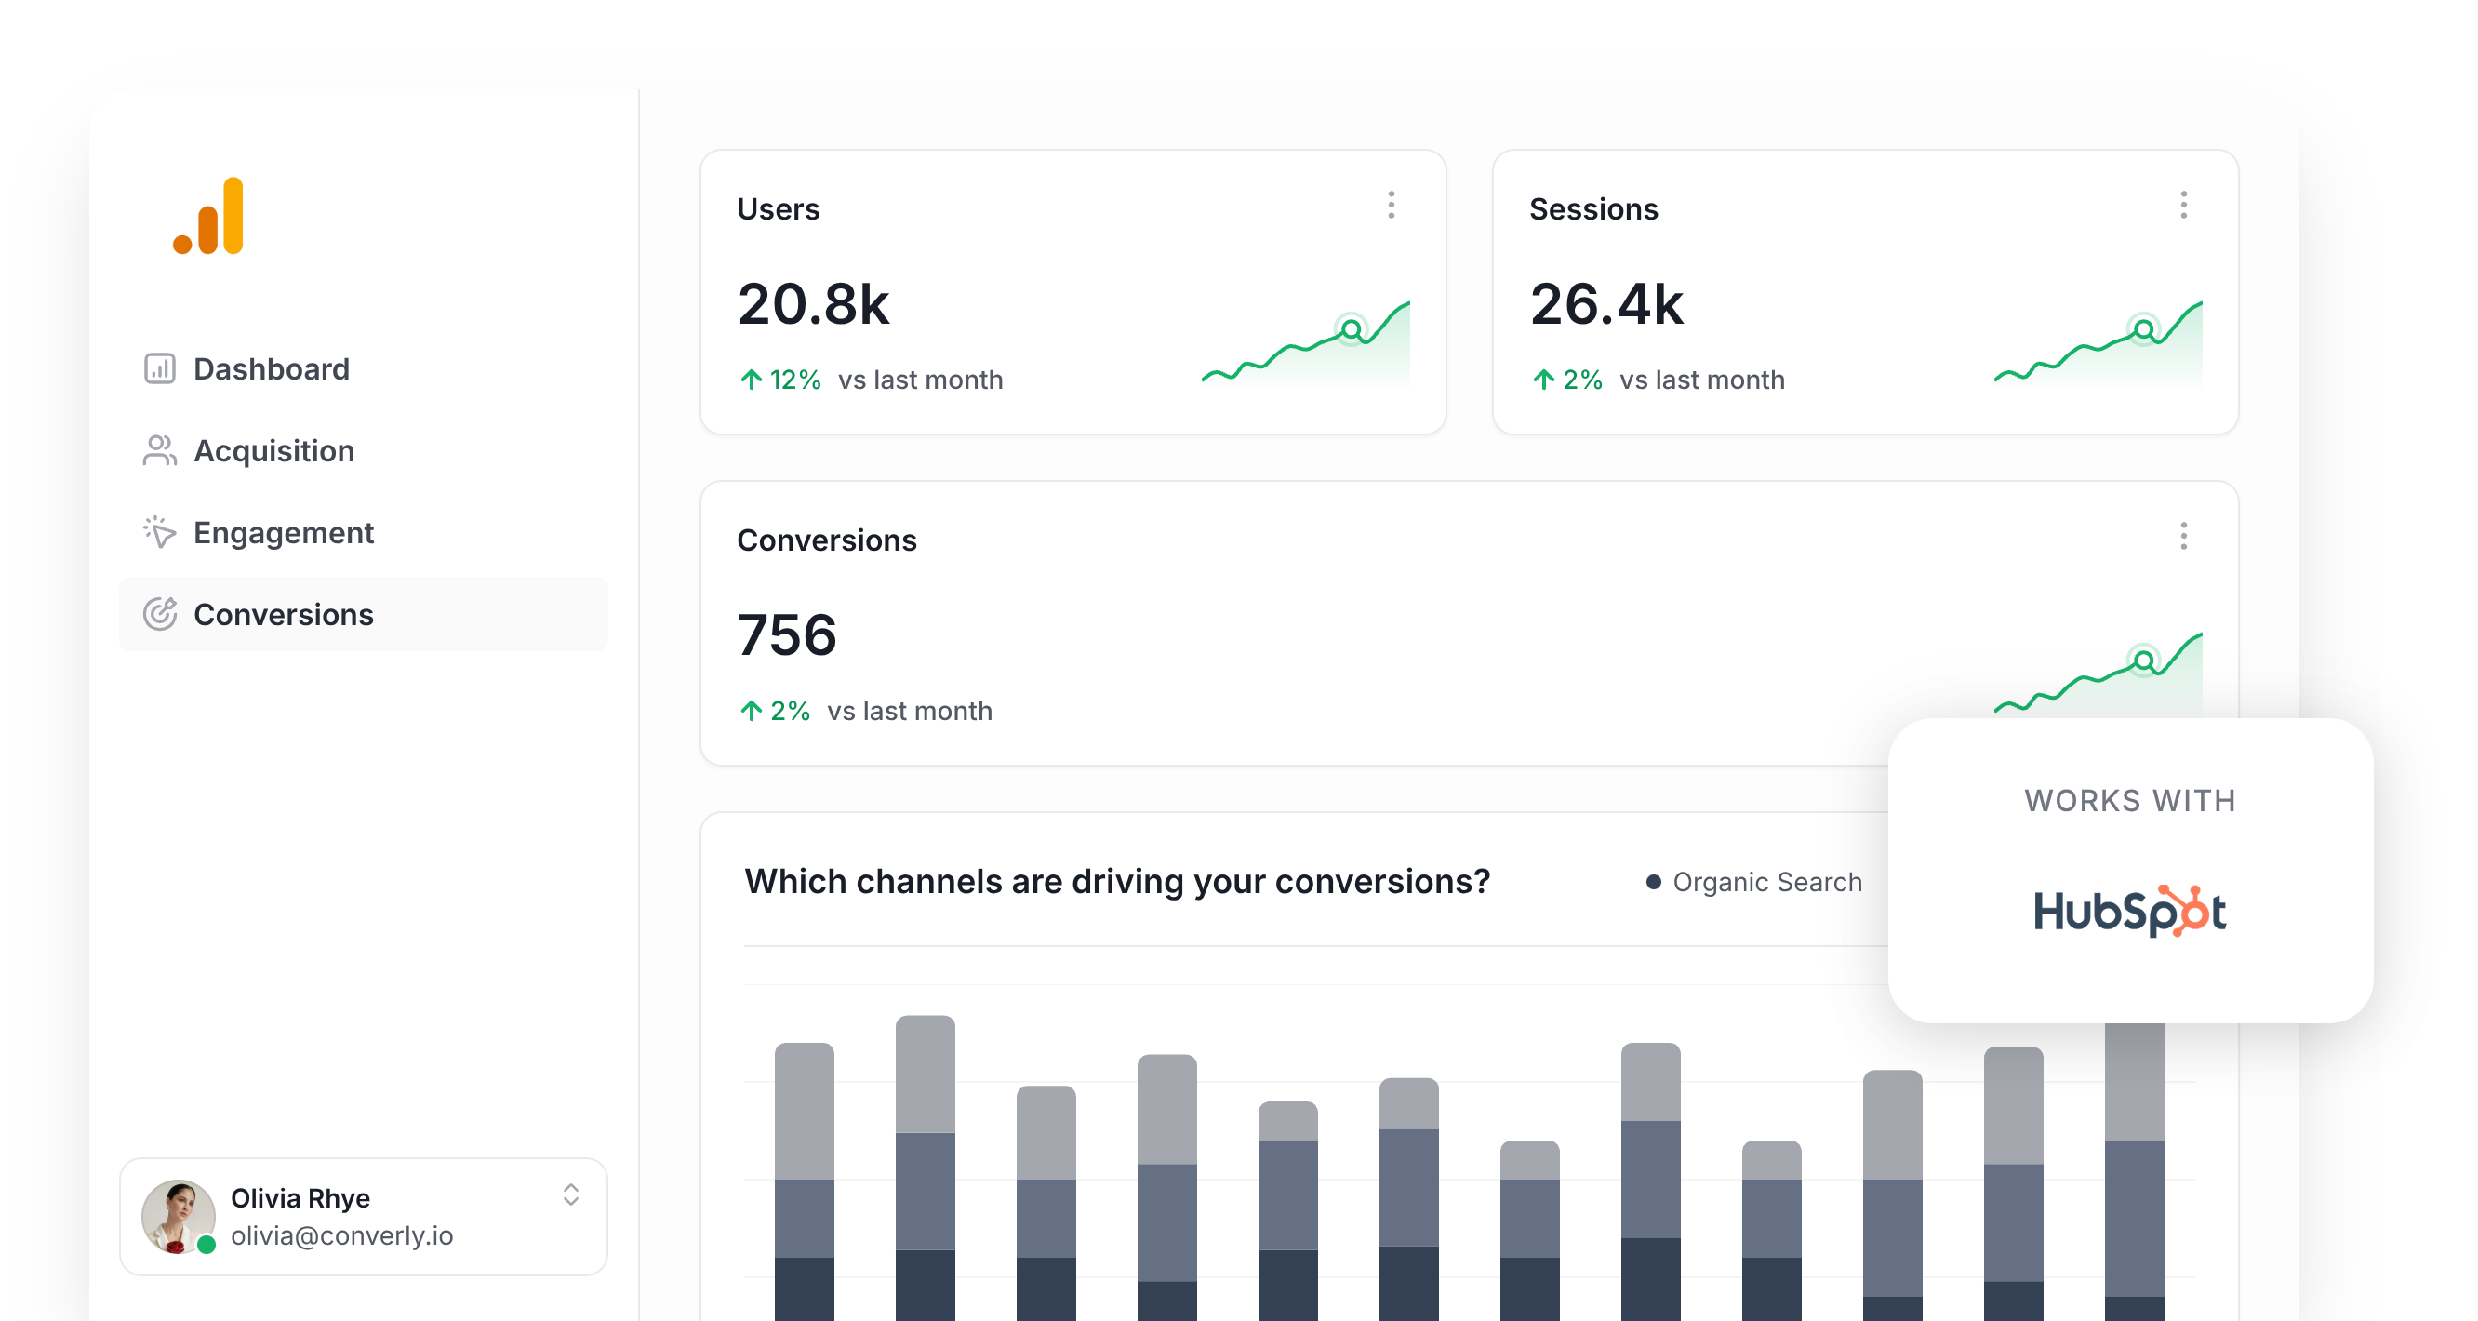The width and height of the screenshot is (2478, 1321).
Task: Click Olivia Rhye's avatar photo
Action: [x=177, y=1216]
